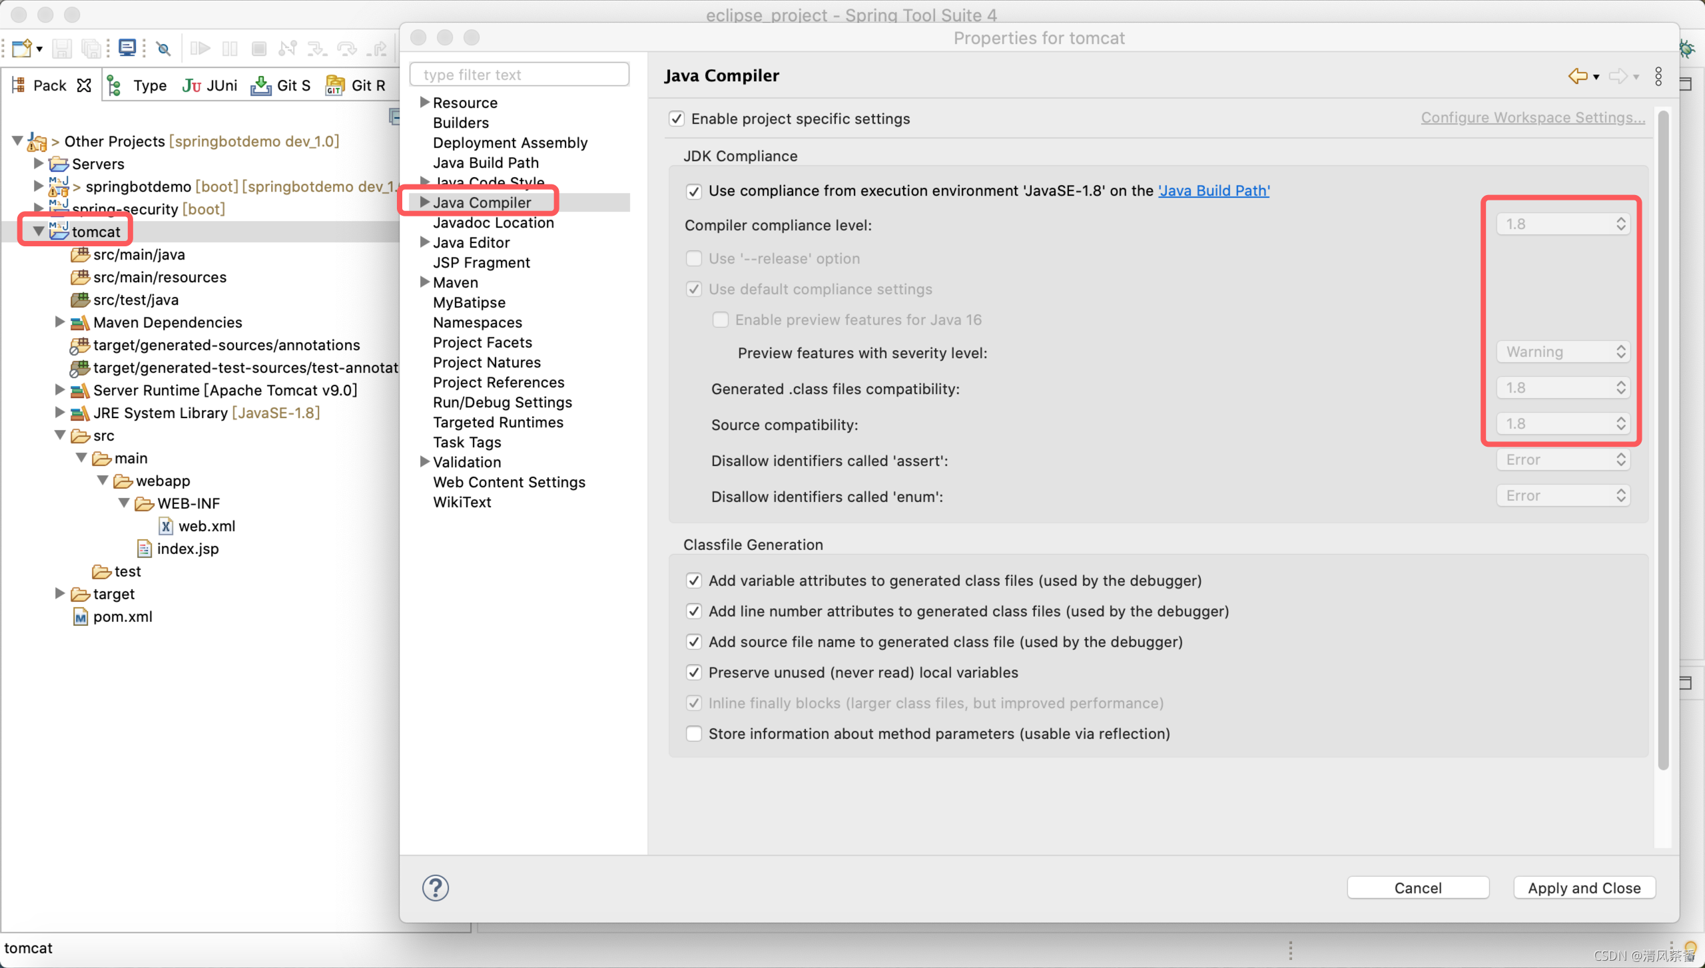The width and height of the screenshot is (1705, 968).
Task: Click the Suspend debug icon
Action: click(x=230, y=49)
